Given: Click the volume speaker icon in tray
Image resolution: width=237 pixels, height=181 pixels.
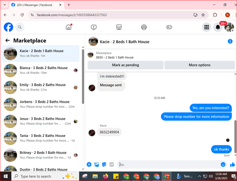Looking at the screenshot, I should tap(211, 176).
